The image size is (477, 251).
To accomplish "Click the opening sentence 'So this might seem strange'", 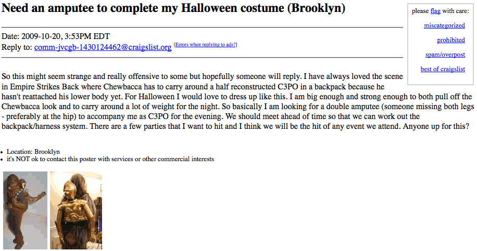I will pos(52,76).
